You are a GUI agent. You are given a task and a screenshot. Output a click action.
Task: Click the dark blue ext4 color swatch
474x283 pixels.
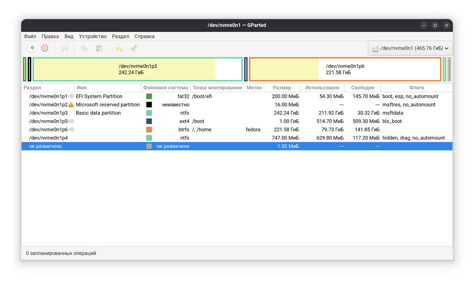tap(149, 121)
